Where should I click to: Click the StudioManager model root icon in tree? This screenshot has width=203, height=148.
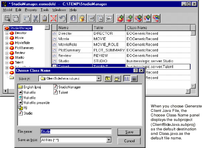7,28
